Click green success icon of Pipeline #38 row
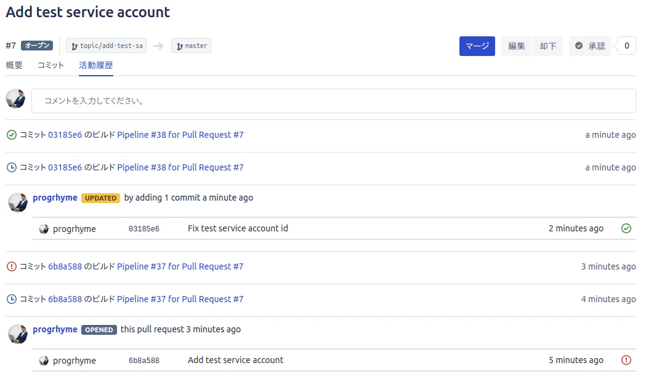 (12, 135)
